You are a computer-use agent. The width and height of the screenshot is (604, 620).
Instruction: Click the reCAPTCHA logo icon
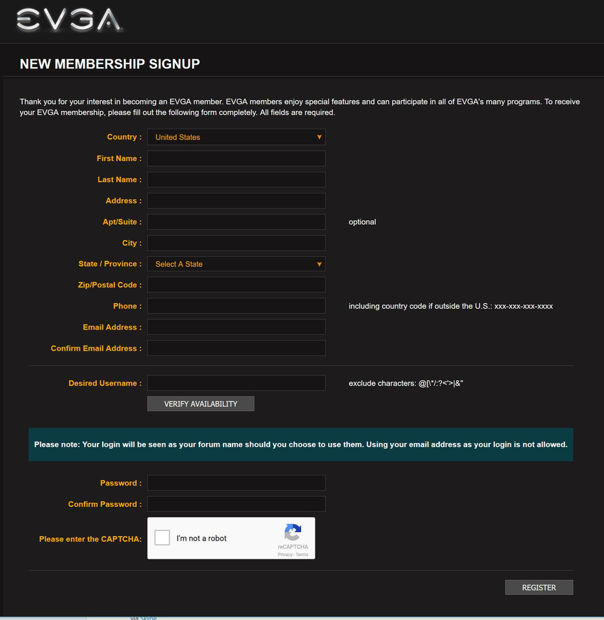293,533
